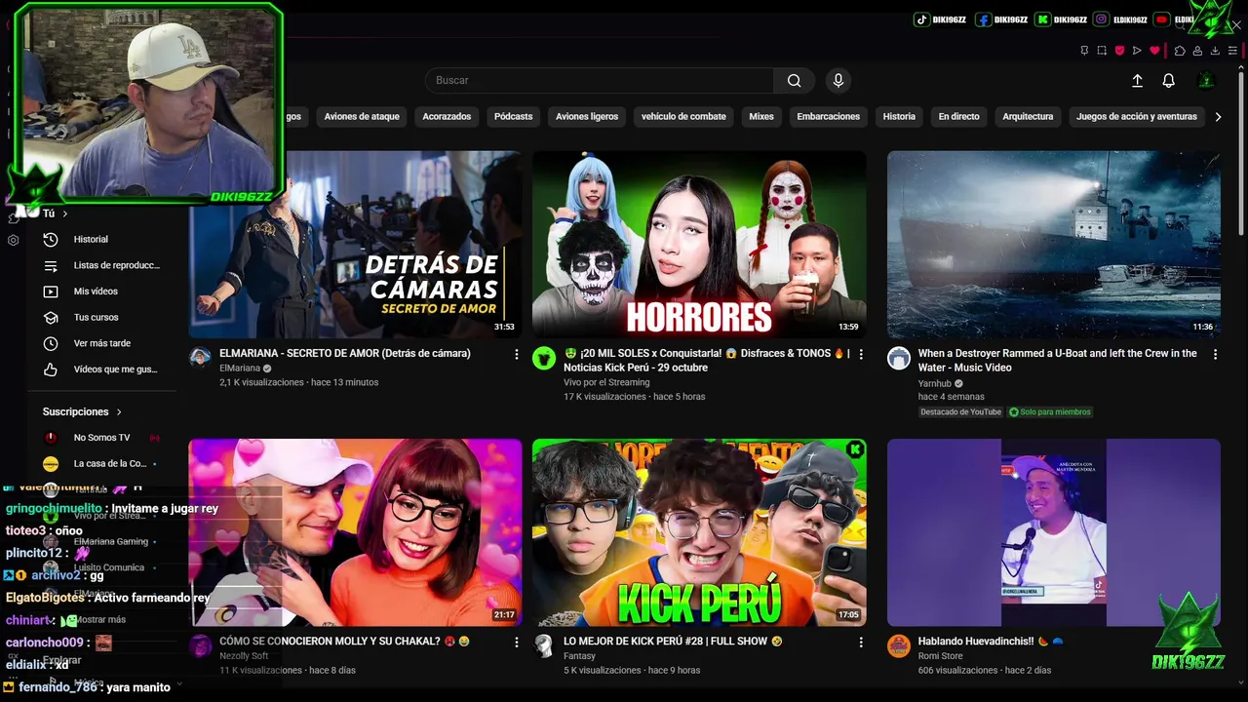Click in the Buscar search field
The image size is (1248, 702).
(600, 81)
